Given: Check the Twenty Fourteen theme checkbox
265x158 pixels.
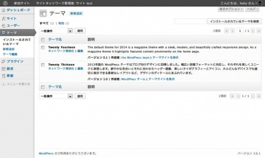Looking at the screenshot, I should pos(42,48).
